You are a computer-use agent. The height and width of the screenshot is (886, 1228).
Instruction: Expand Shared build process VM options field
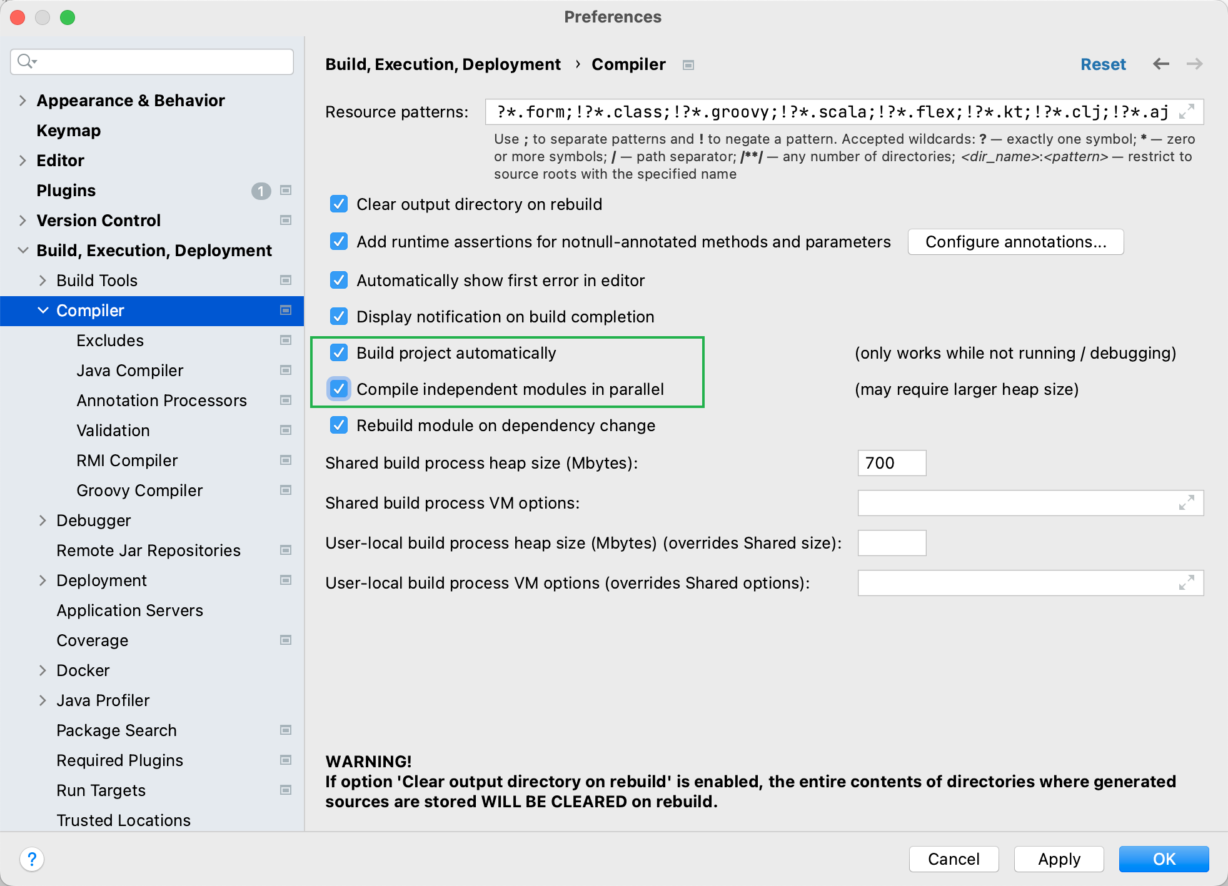pyautogui.click(x=1186, y=502)
